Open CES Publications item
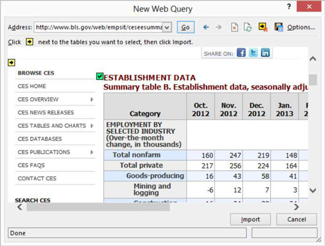 (44, 152)
